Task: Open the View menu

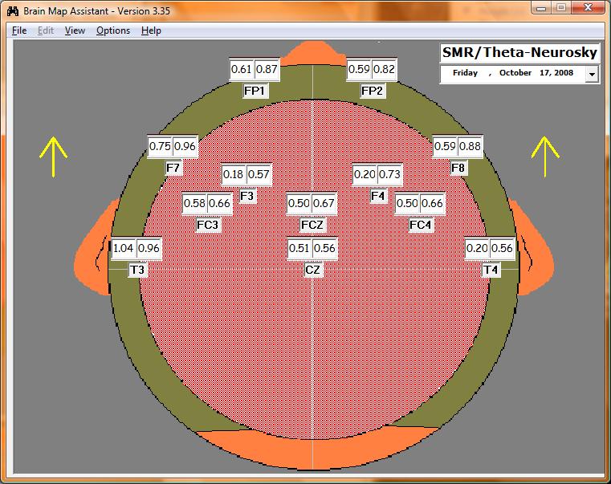Action: pyautogui.click(x=75, y=31)
